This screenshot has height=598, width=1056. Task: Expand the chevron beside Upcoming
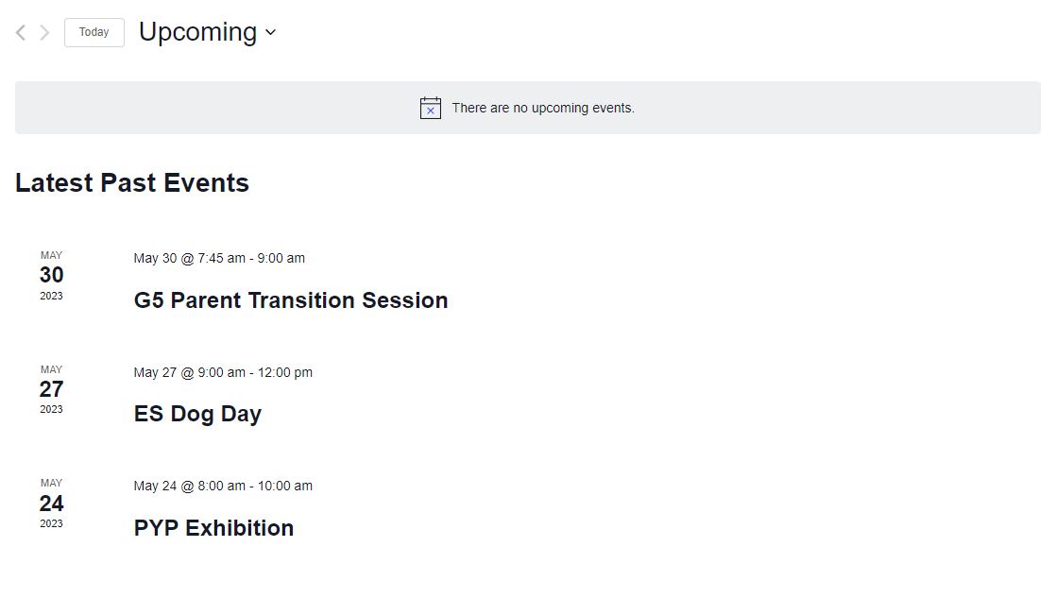pos(270,32)
